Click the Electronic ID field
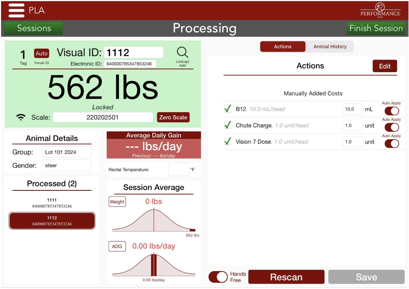Screen dimensions: 409x289 point(130,64)
